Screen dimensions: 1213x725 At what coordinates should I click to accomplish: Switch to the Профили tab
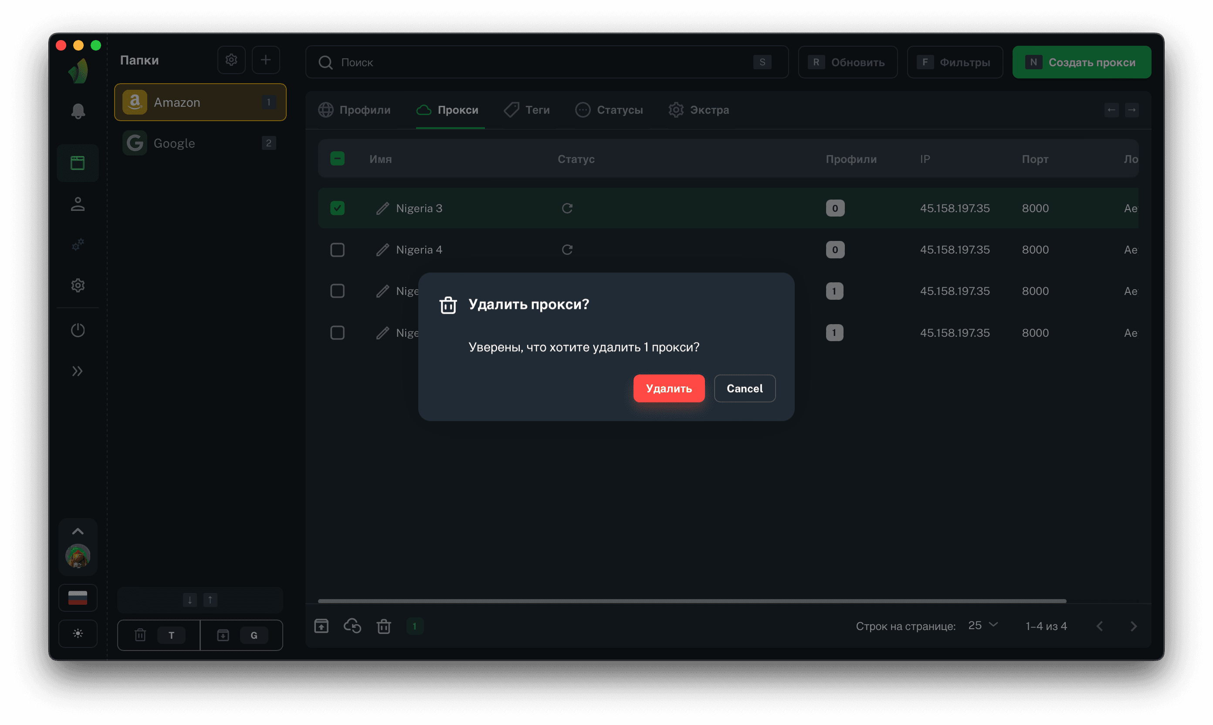click(x=355, y=110)
